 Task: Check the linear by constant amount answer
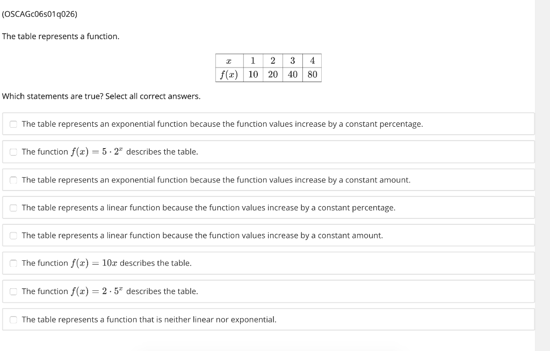[13, 235]
